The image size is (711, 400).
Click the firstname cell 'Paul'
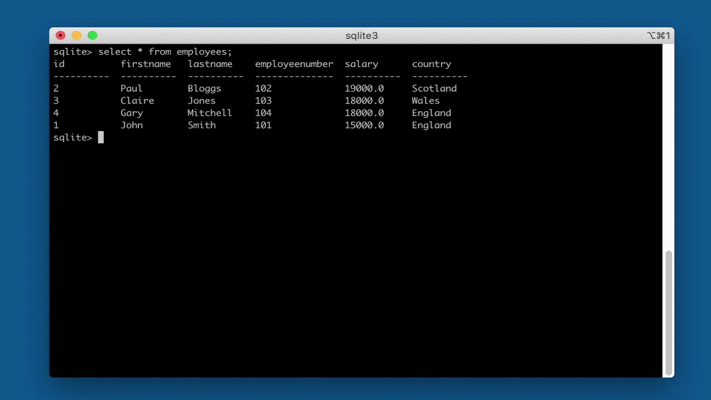point(132,88)
